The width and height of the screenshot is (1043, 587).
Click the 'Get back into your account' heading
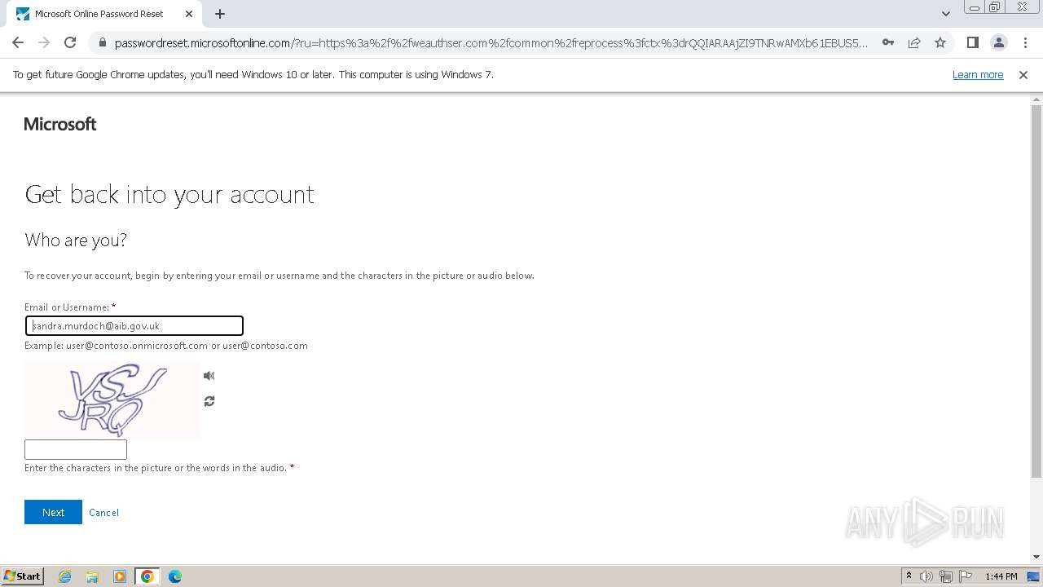click(169, 194)
